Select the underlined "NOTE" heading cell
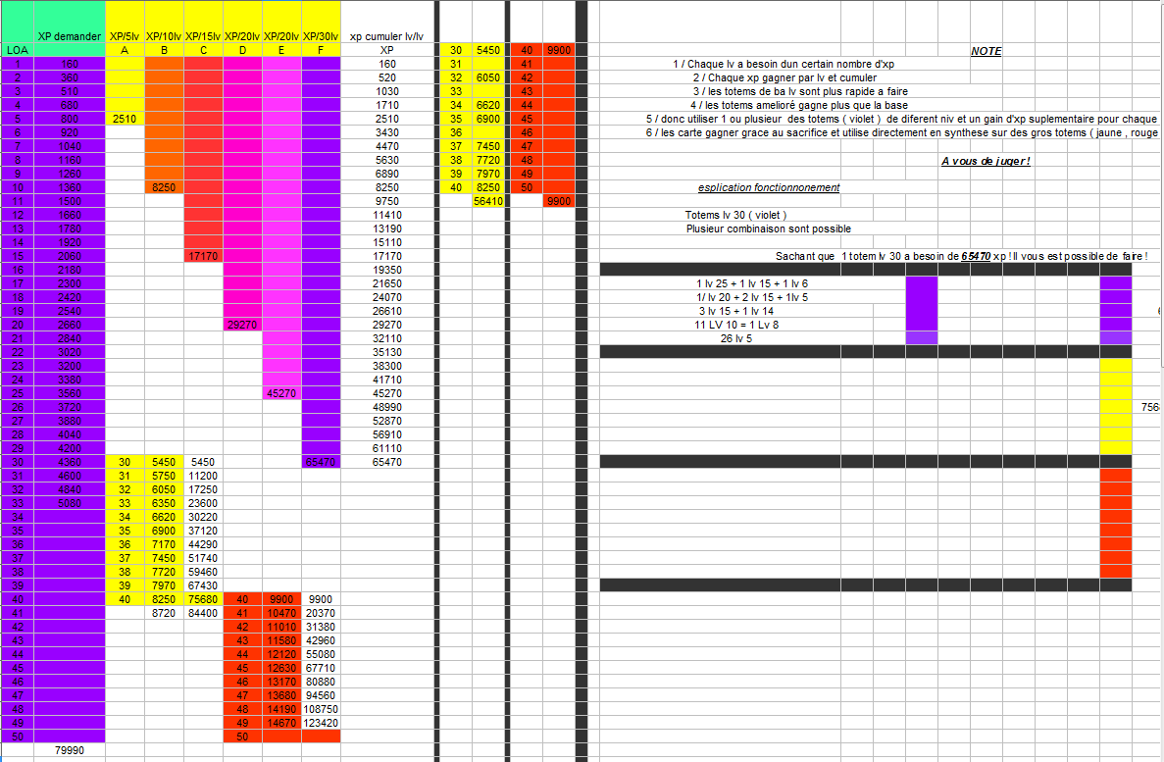 click(x=986, y=51)
